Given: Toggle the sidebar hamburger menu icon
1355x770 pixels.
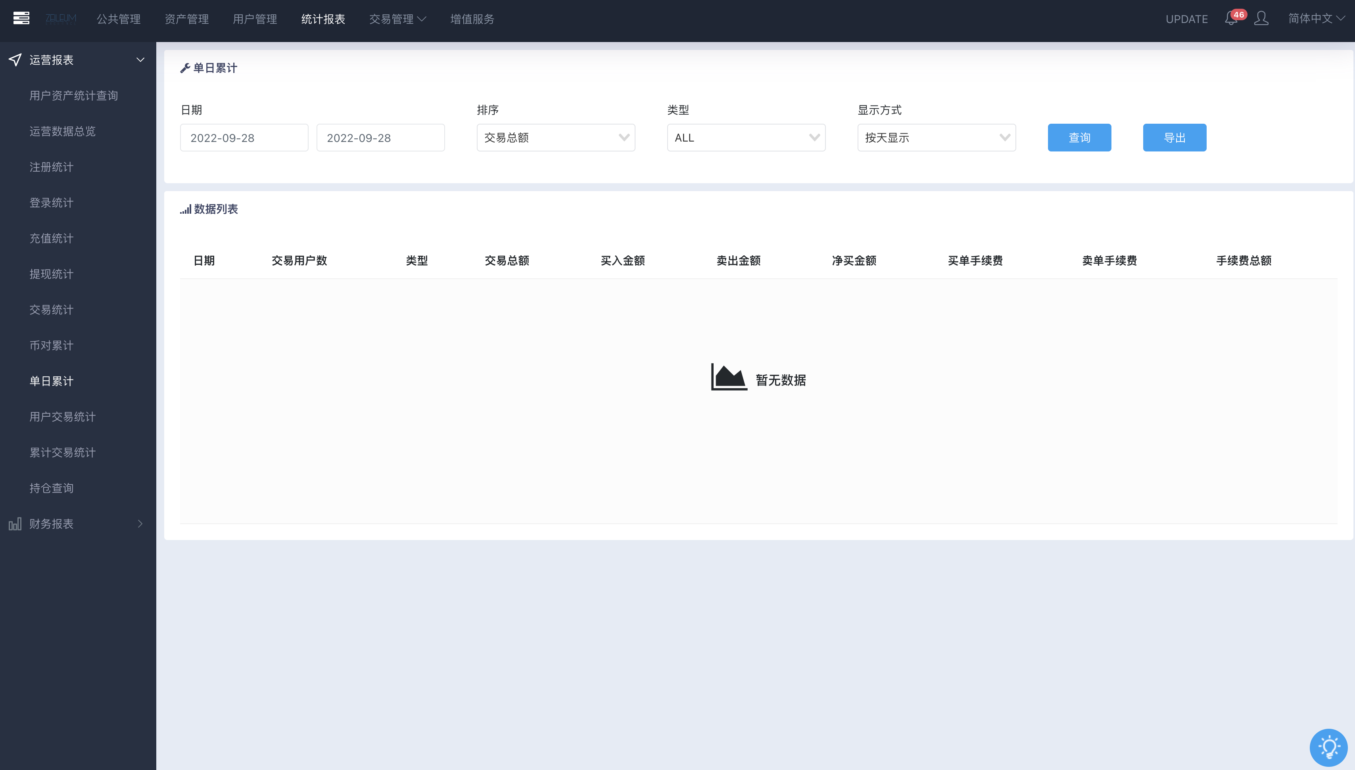Looking at the screenshot, I should tap(21, 19).
